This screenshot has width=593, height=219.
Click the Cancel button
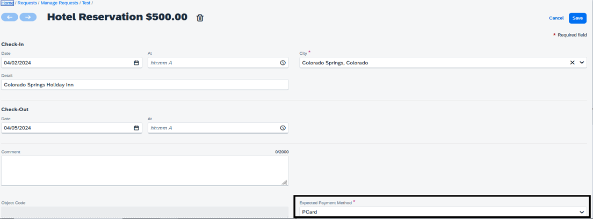(556, 18)
